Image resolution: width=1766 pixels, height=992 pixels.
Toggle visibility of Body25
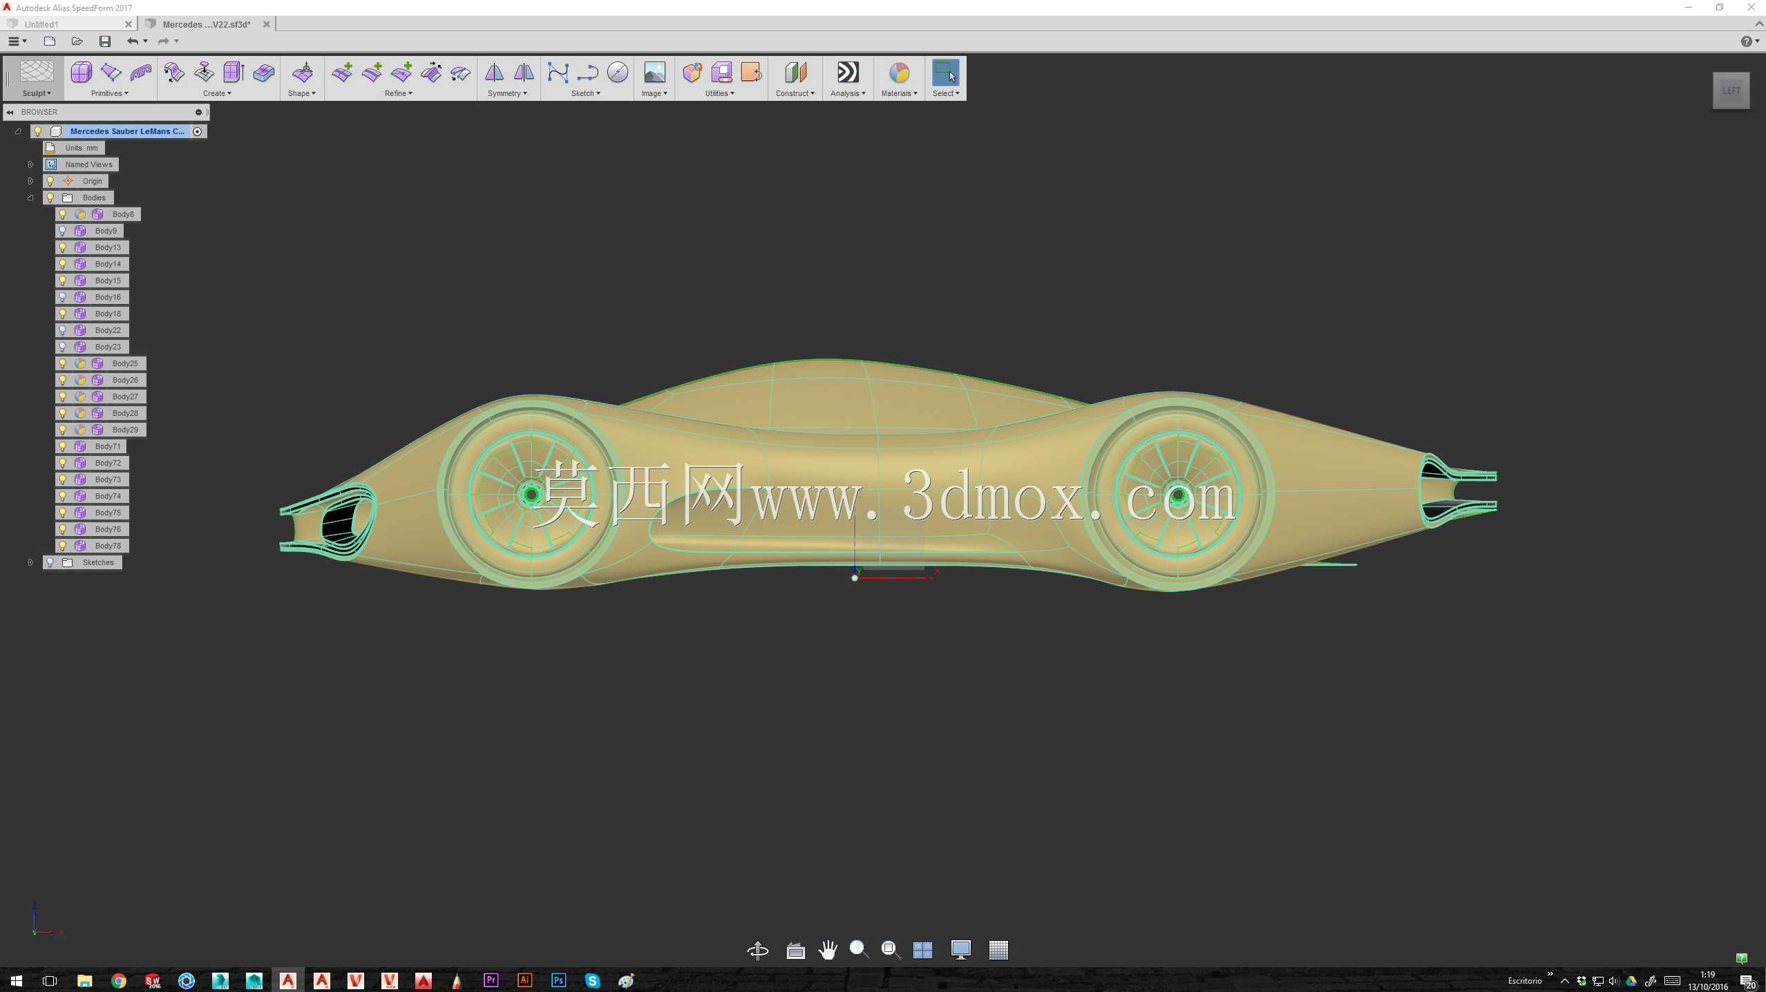point(63,363)
